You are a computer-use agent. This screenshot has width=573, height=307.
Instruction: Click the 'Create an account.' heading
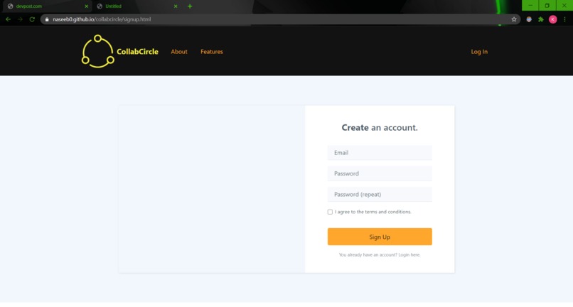pyautogui.click(x=380, y=127)
